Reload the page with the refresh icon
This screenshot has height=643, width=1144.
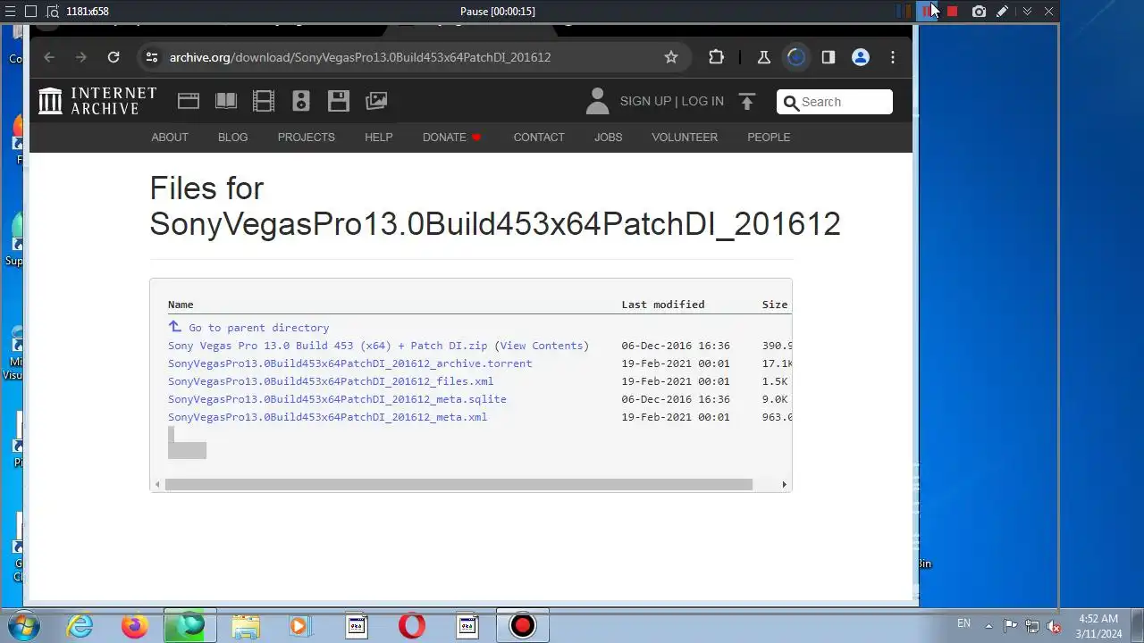tap(114, 57)
